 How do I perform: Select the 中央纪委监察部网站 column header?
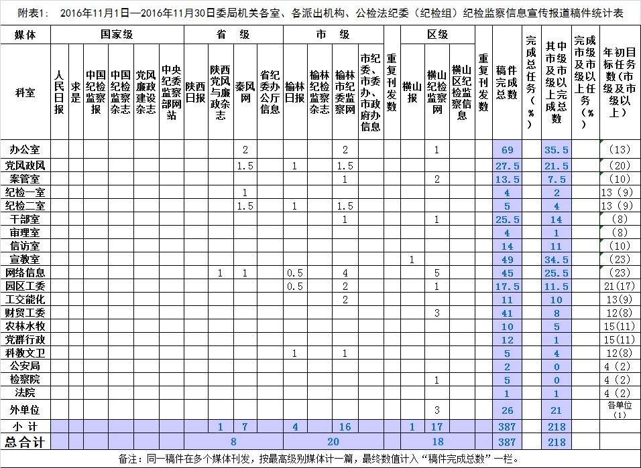pyautogui.click(x=171, y=92)
